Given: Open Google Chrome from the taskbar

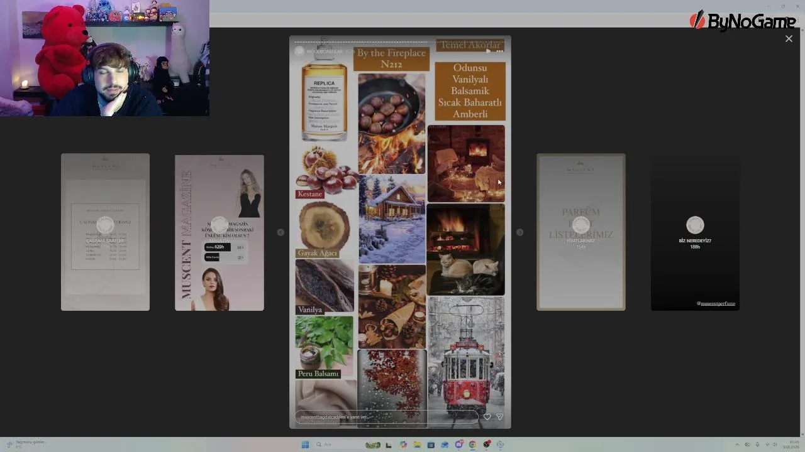Looking at the screenshot, I should coord(472,444).
